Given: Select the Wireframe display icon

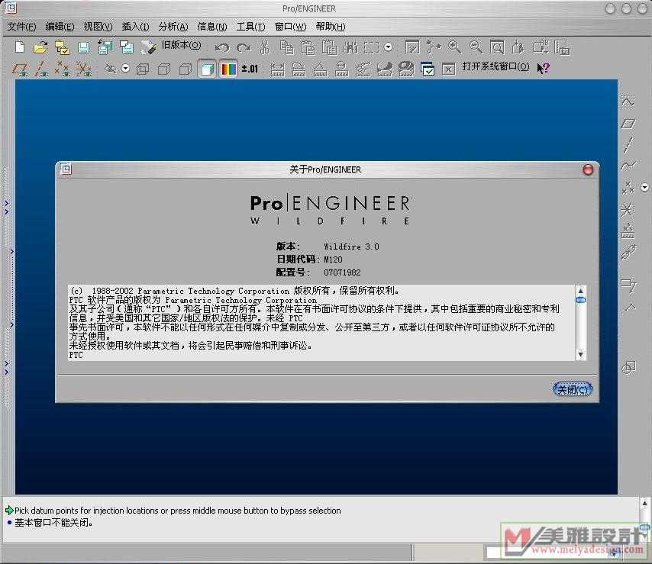Looking at the screenshot, I should (143, 69).
